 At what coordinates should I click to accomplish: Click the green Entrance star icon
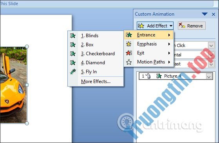[129, 35]
